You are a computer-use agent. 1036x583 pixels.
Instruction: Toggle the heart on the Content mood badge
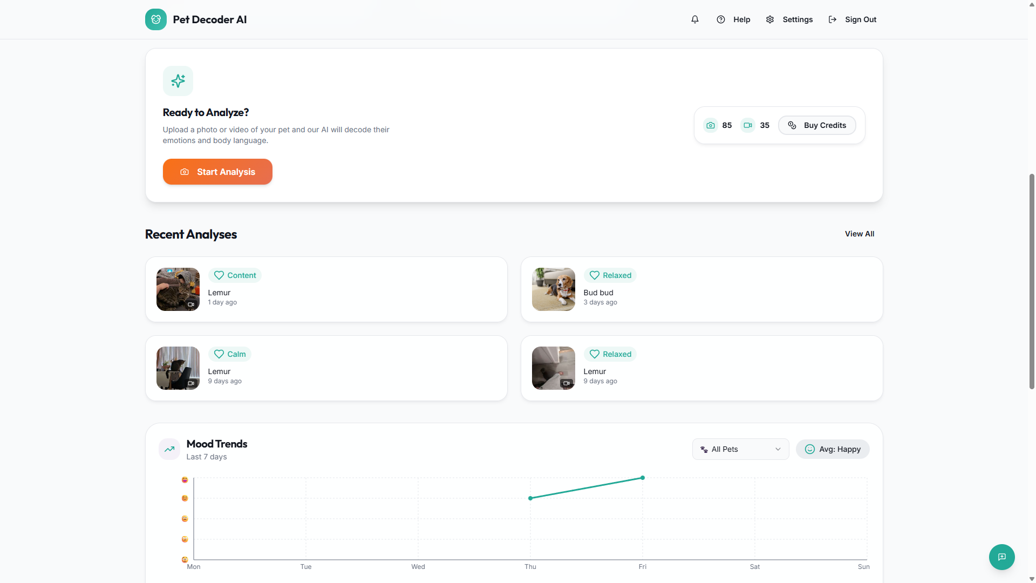(x=219, y=275)
